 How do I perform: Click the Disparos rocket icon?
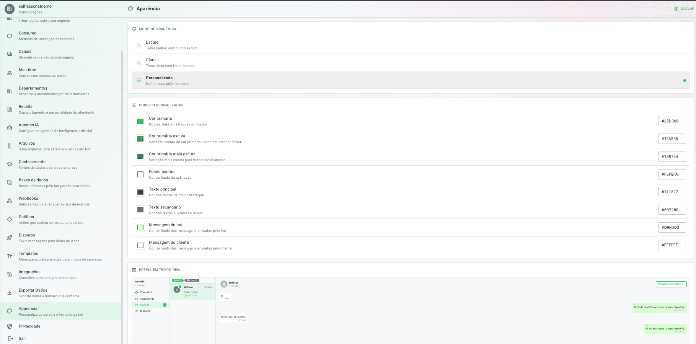click(10, 238)
